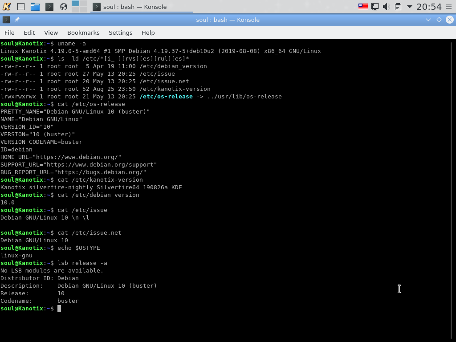Image resolution: width=456 pixels, height=342 pixels.
Task: Click the terminal vertical scrollbar
Action: [x=452, y=191]
